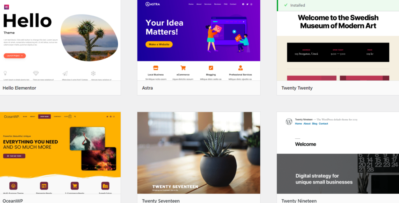Click the green Installed checkmark icon
The image size is (399, 203).
[286, 5]
